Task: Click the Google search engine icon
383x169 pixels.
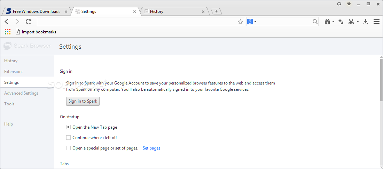Action: (250, 22)
